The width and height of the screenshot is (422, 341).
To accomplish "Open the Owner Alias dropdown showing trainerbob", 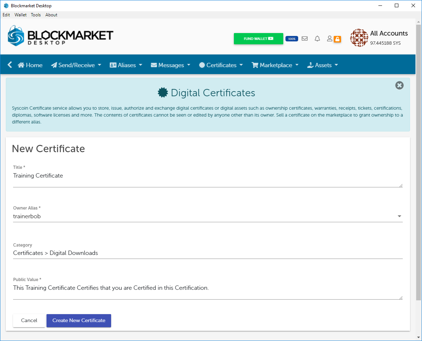I will [208, 216].
